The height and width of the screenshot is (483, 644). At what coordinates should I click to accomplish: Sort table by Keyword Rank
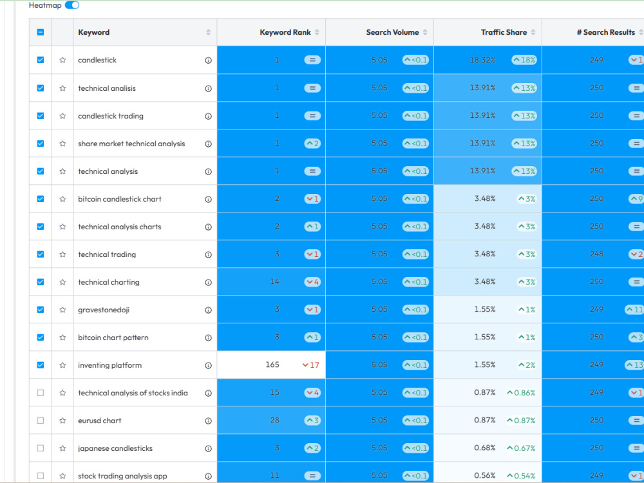coord(317,32)
